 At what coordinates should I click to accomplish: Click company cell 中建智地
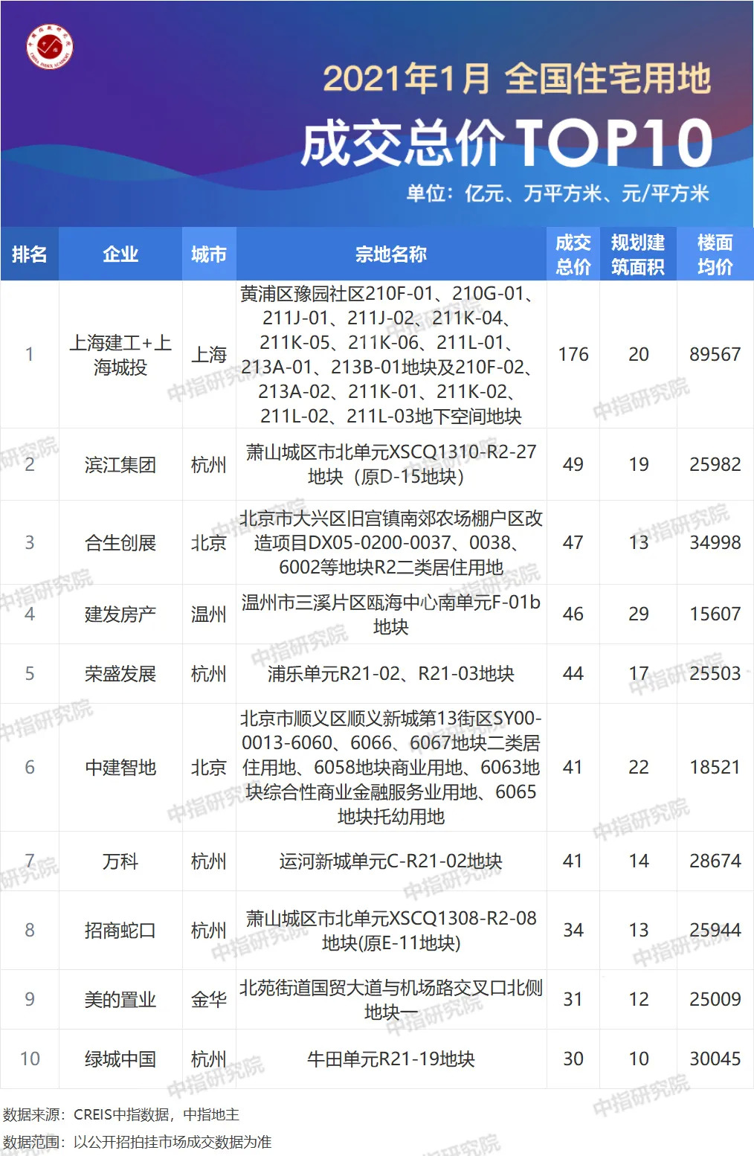pos(120,768)
